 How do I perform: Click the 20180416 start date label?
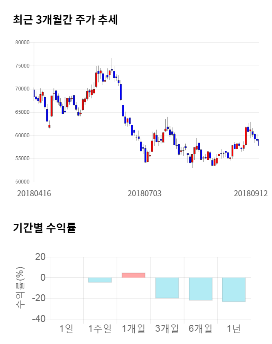[x=34, y=193]
